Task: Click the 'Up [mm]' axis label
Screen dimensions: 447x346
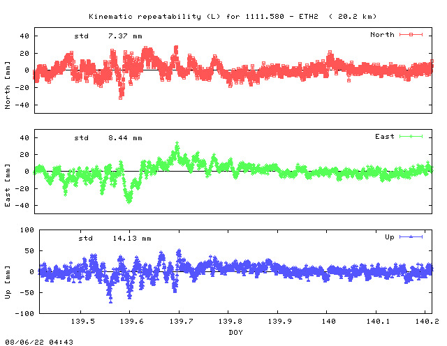Action: (x=8, y=283)
